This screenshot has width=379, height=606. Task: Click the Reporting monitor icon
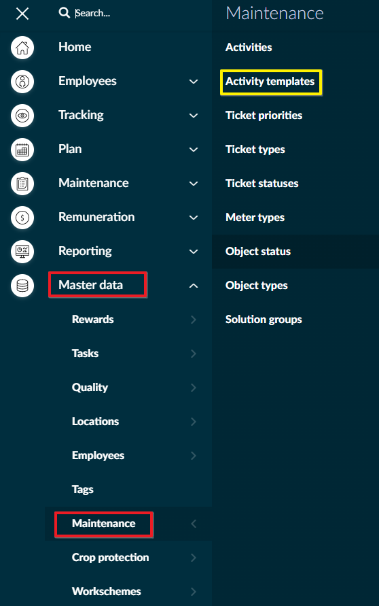[x=22, y=252]
